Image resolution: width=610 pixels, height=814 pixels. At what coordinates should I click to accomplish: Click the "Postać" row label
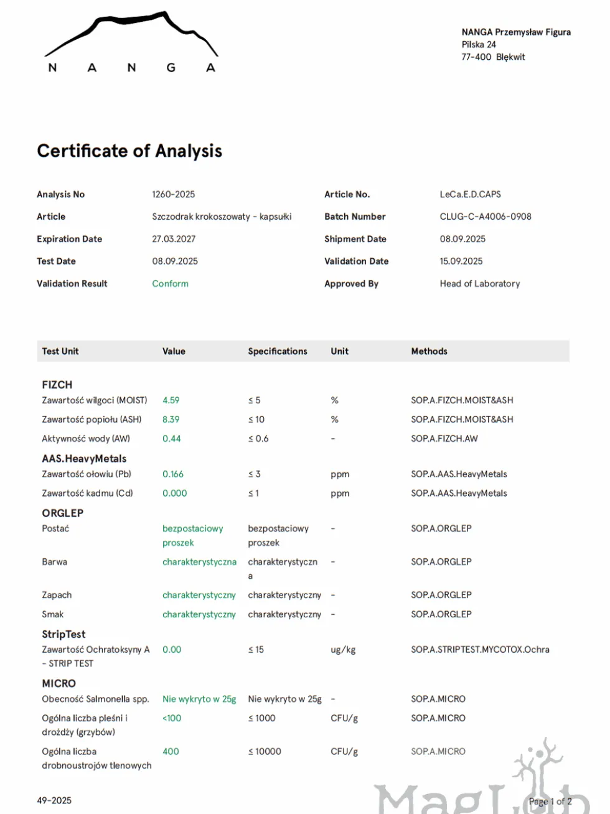click(55, 528)
